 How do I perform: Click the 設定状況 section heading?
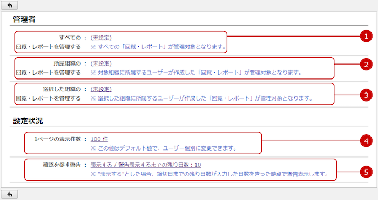(x=28, y=120)
